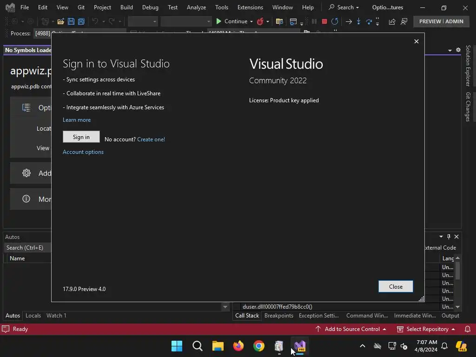Click the Redo arrow icon in toolbar
Screen dimensions: 476x357
pyautogui.click(x=112, y=21)
